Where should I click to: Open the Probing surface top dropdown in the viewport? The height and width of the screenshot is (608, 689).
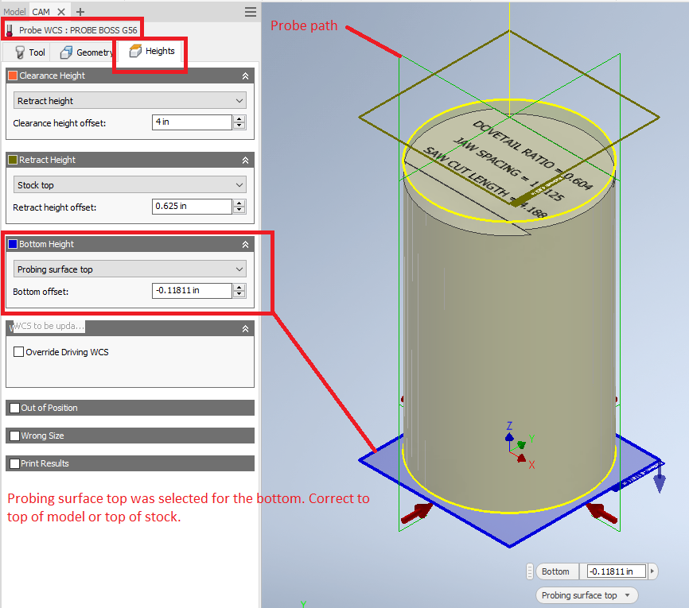coord(586,594)
